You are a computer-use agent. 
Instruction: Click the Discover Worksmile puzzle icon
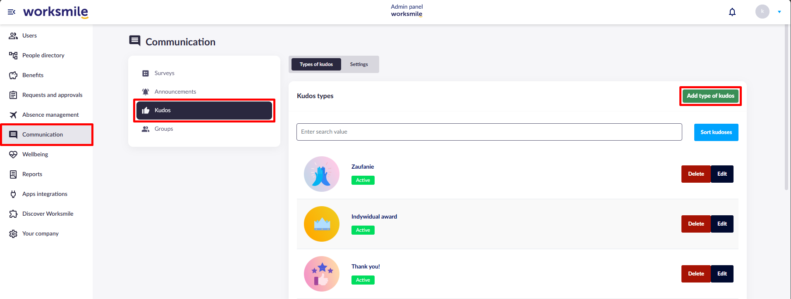pyautogui.click(x=13, y=214)
